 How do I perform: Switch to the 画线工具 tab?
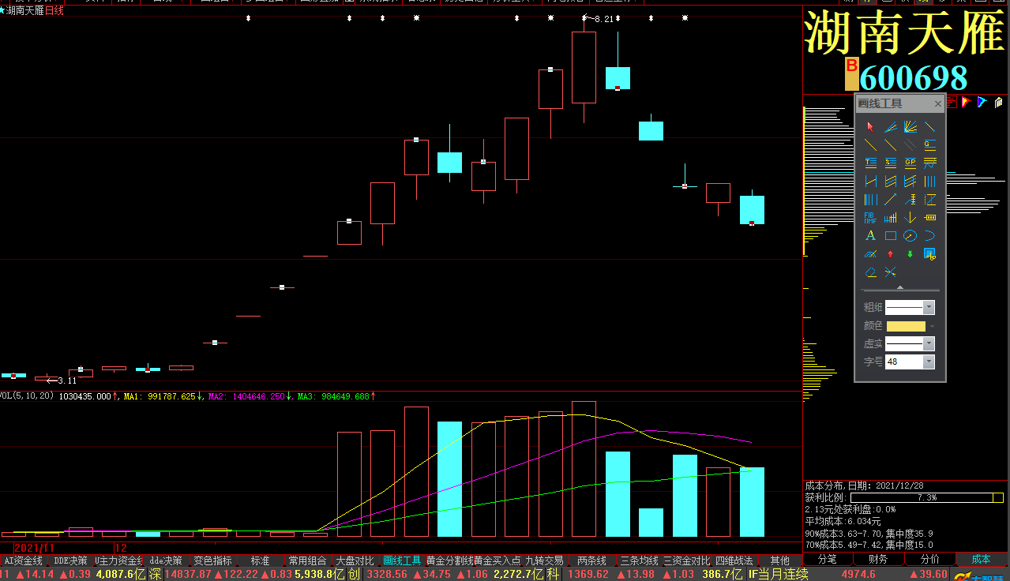[402, 560]
